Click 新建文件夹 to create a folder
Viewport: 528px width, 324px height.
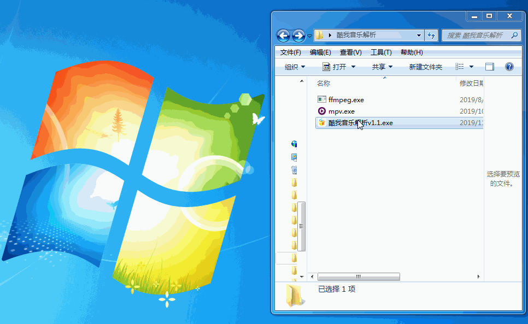[x=426, y=67]
